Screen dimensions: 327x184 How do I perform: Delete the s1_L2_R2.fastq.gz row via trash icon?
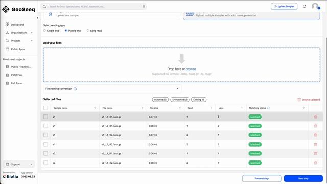click(315, 144)
